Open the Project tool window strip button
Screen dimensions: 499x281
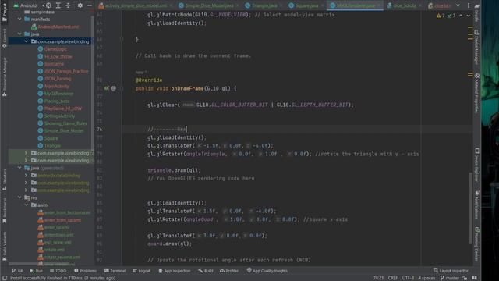(5, 12)
